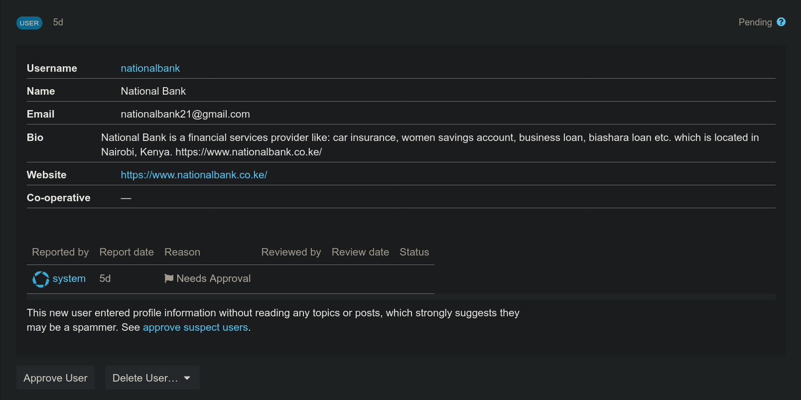
Task: Open the nationalbank.co.ke website link
Action: (x=194, y=175)
